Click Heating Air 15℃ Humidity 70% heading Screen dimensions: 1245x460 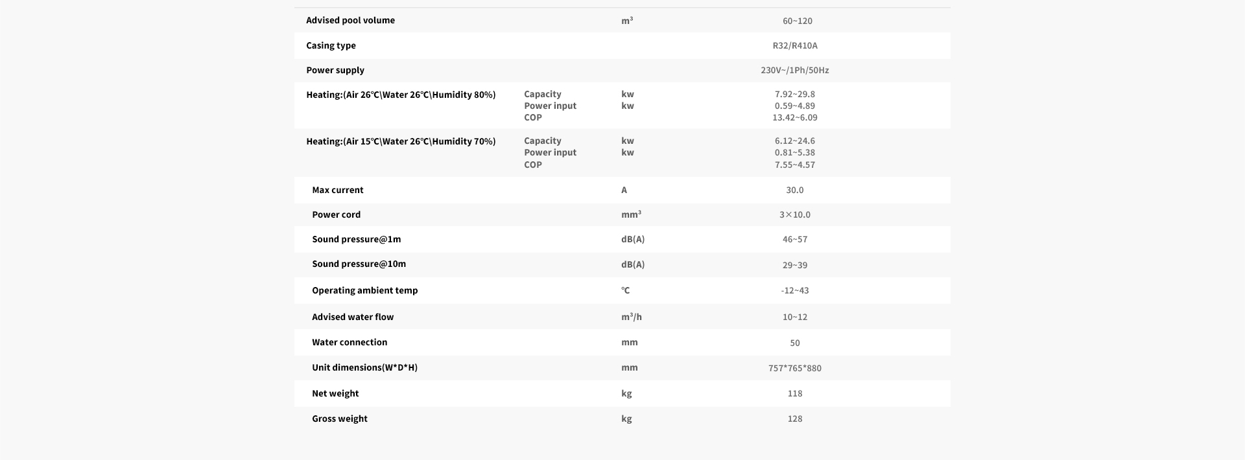point(401,141)
